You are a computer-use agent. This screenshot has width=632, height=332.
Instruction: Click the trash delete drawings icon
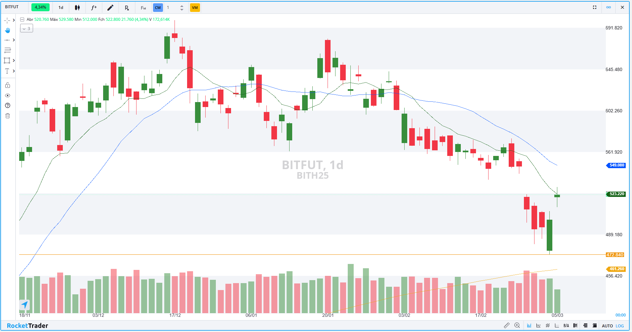[x=8, y=116]
